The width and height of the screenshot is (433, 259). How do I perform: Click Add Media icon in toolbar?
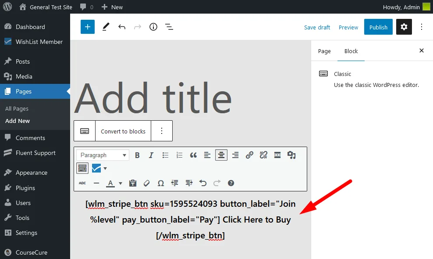coord(291,155)
